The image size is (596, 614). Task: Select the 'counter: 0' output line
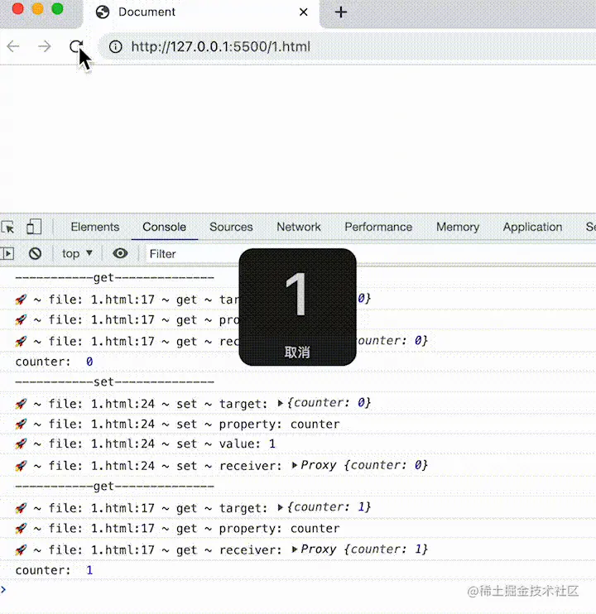(298, 362)
